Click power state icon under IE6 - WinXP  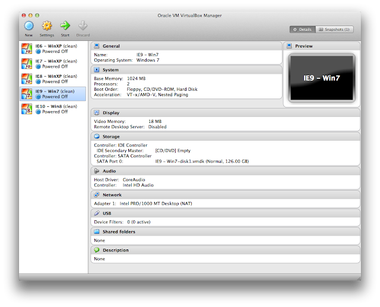click(38, 52)
